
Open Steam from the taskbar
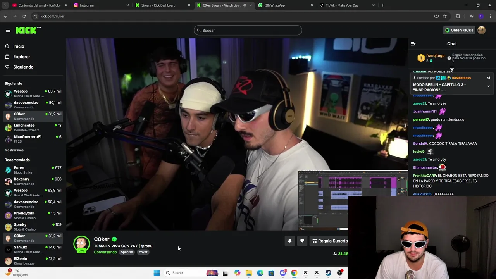point(328,273)
